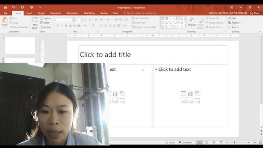Click the Reset slide button
The height and width of the screenshot is (148, 263).
point(44,23)
